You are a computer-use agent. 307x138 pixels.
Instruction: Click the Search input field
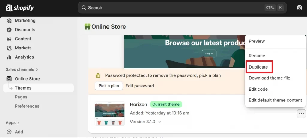point(174,8)
